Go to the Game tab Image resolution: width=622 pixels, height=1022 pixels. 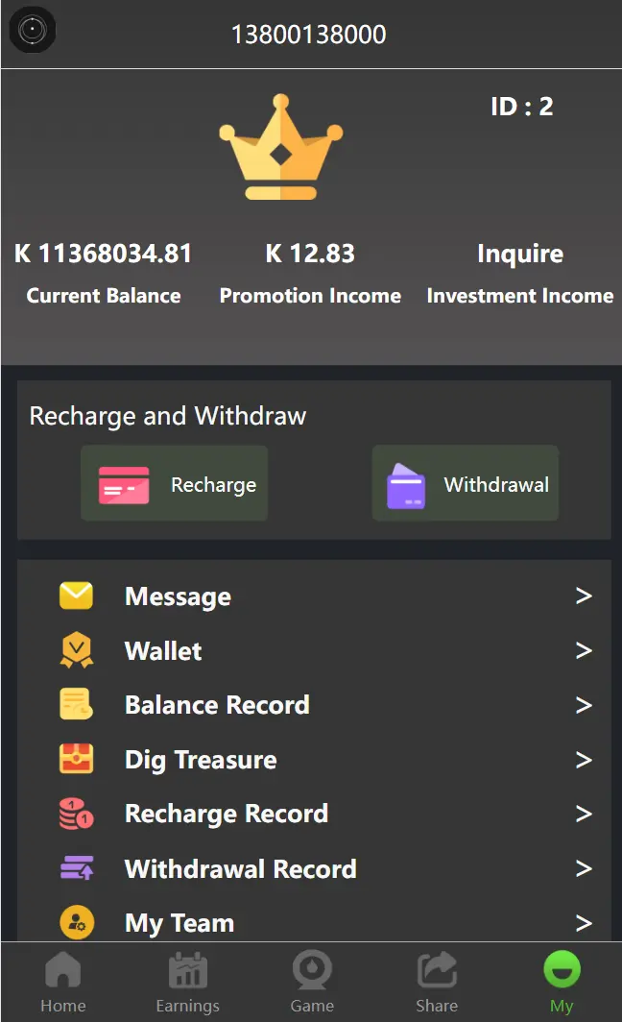tap(312, 983)
